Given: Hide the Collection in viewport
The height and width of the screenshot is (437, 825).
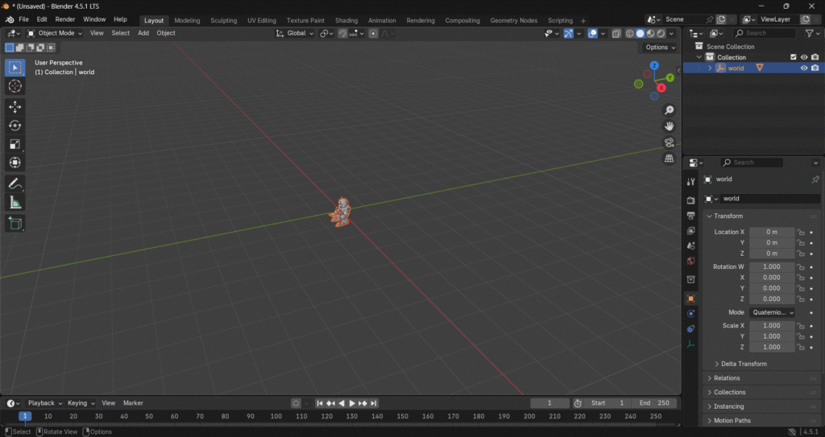Looking at the screenshot, I should pyautogui.click(x=804, y=57).
